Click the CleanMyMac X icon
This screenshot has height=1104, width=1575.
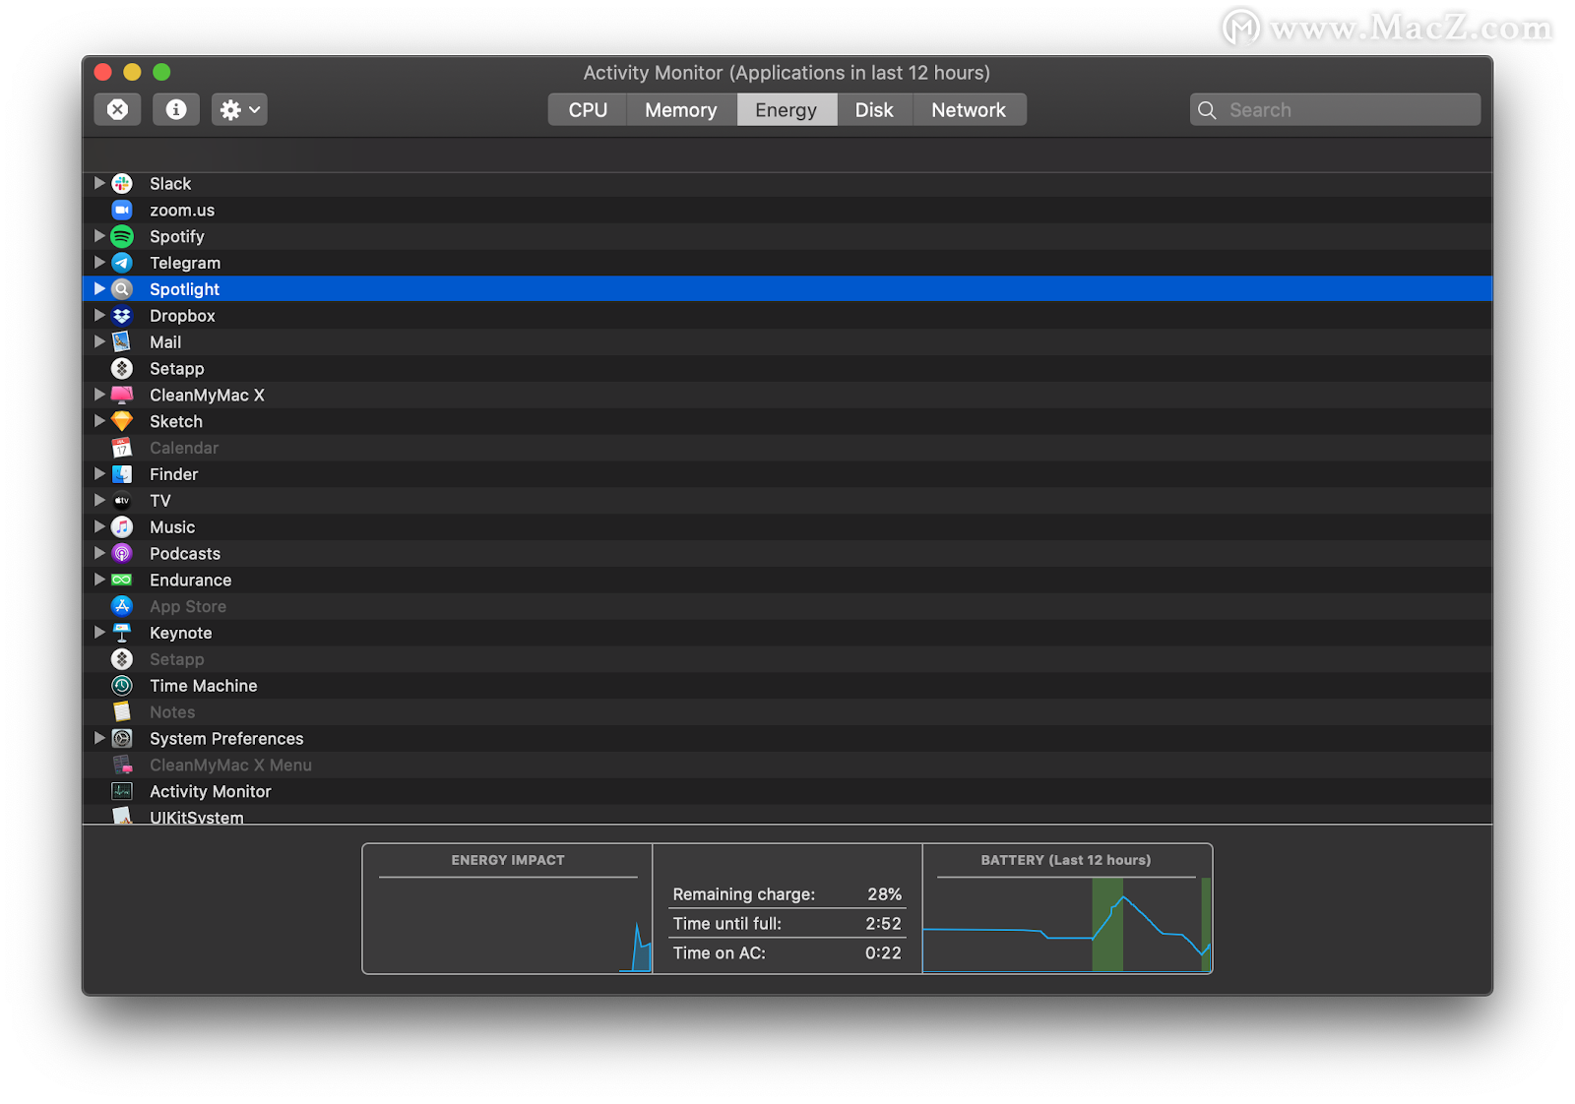122,396
